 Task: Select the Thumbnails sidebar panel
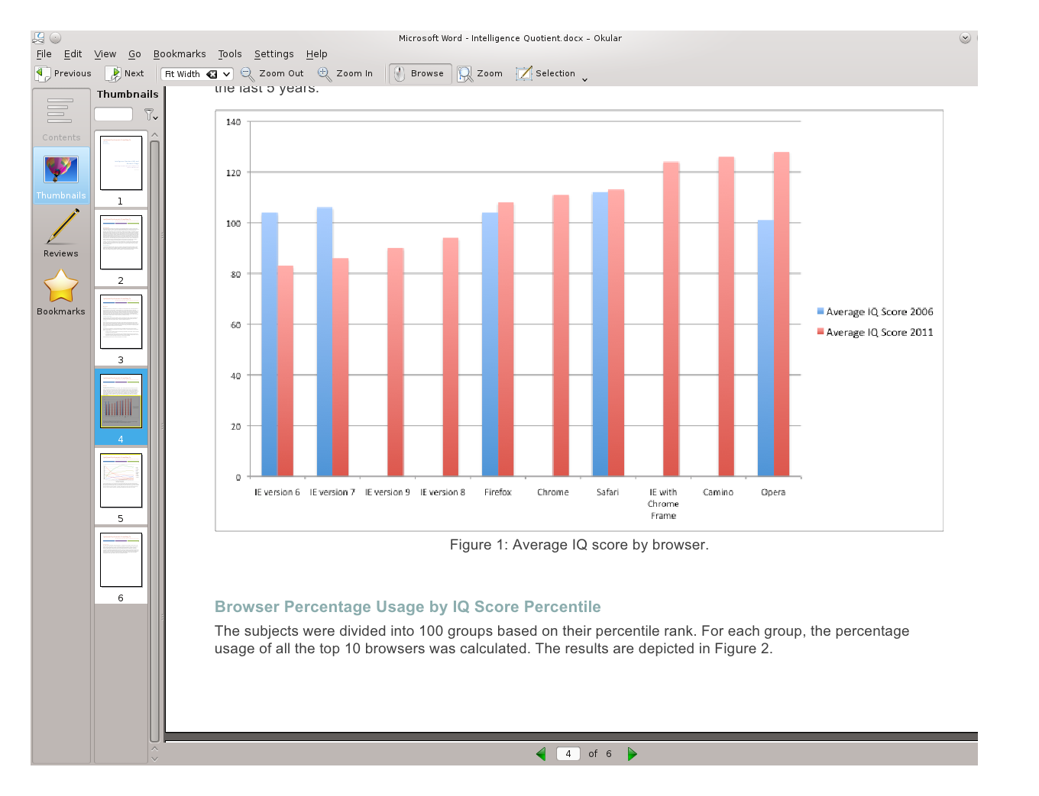point(61,176)
